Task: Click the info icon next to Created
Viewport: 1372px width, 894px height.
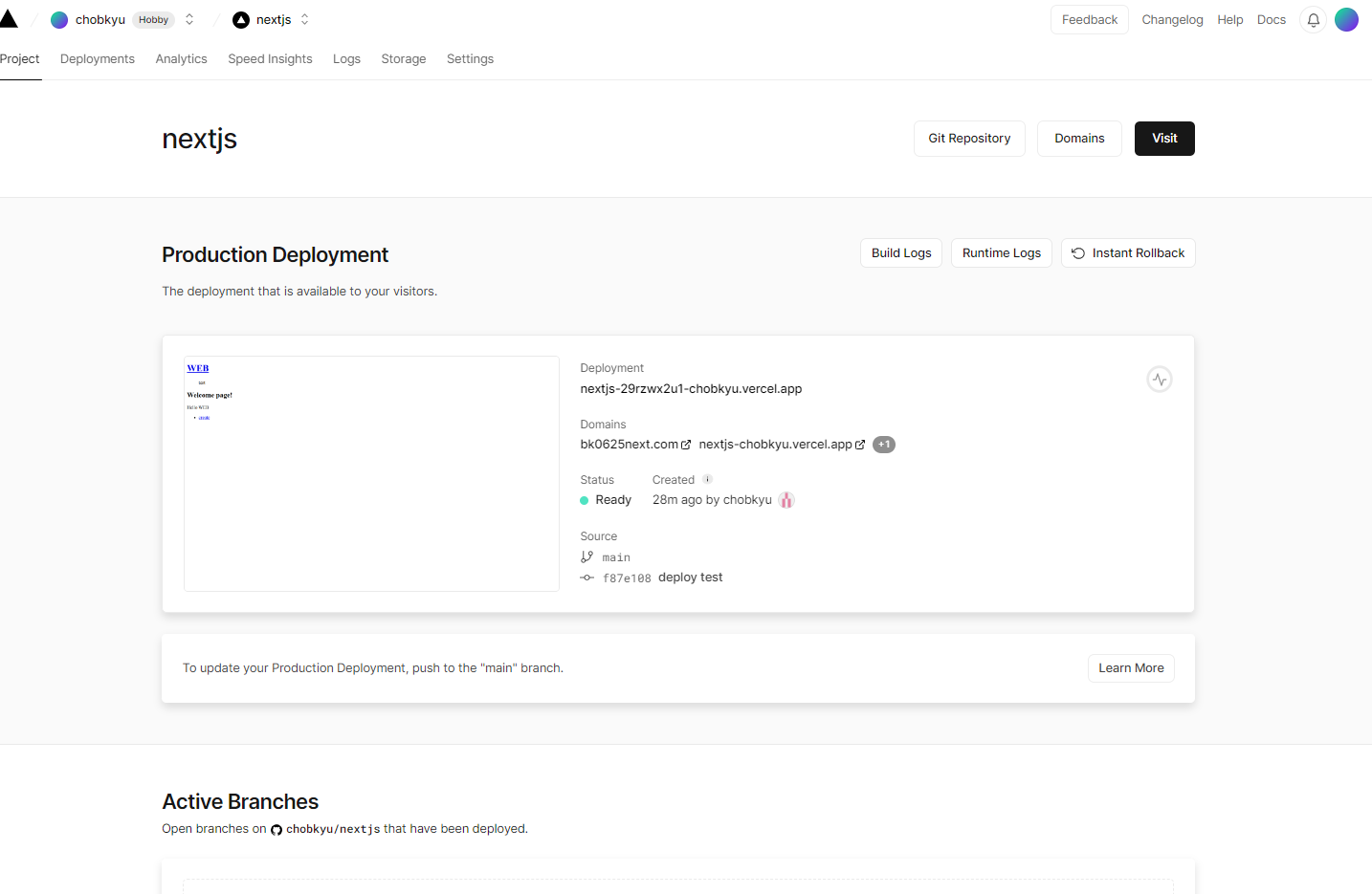Action: 708,480
